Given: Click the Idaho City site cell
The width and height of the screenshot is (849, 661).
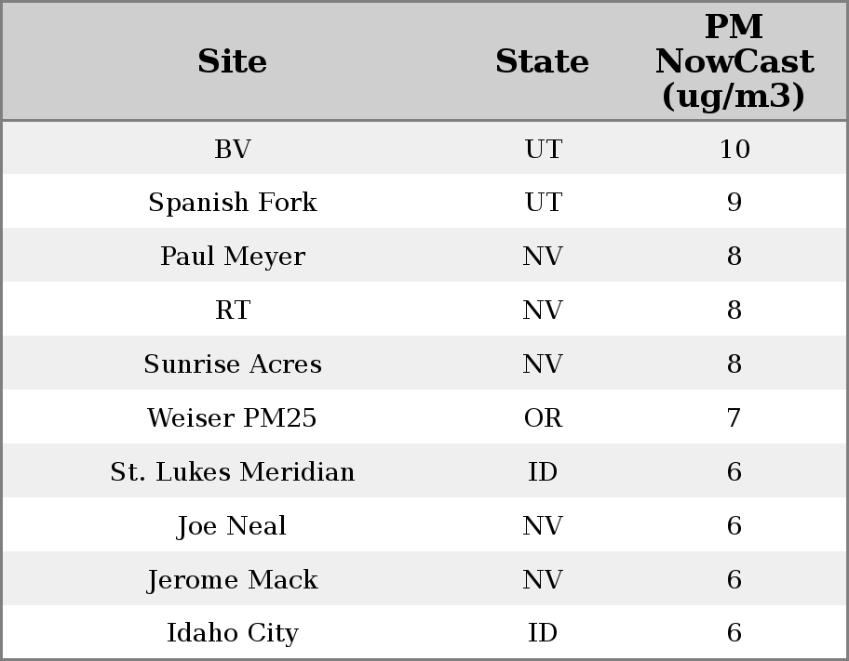Looking at the screenshot, I should (233, 633).
